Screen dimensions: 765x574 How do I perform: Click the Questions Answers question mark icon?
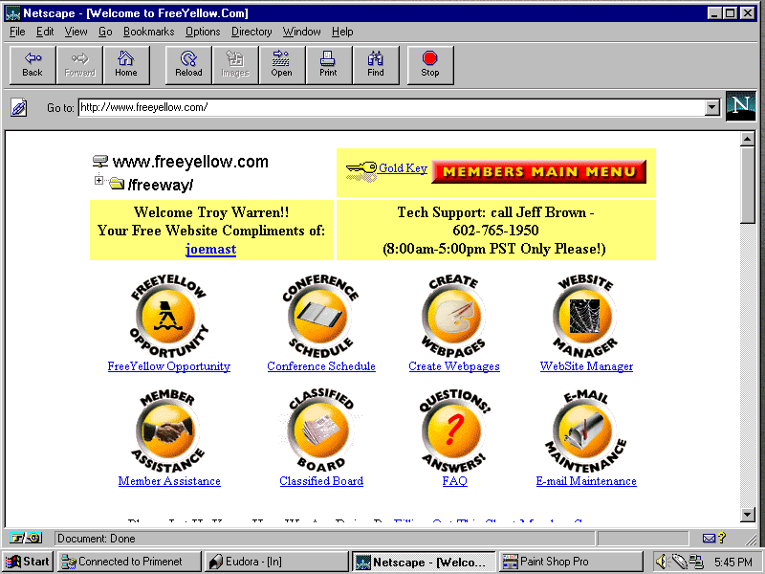coord(454,431)
